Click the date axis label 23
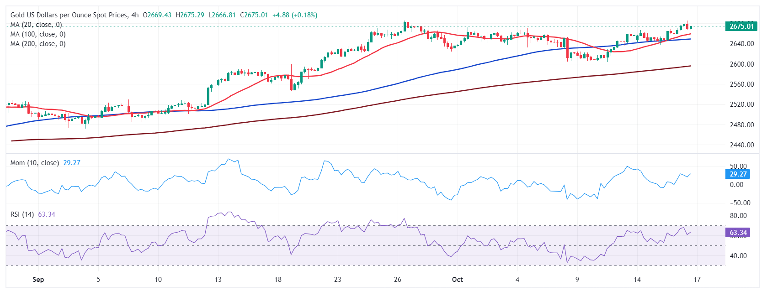Image resolution: width=767 pixels, height=291 pixels. [338, 280]
